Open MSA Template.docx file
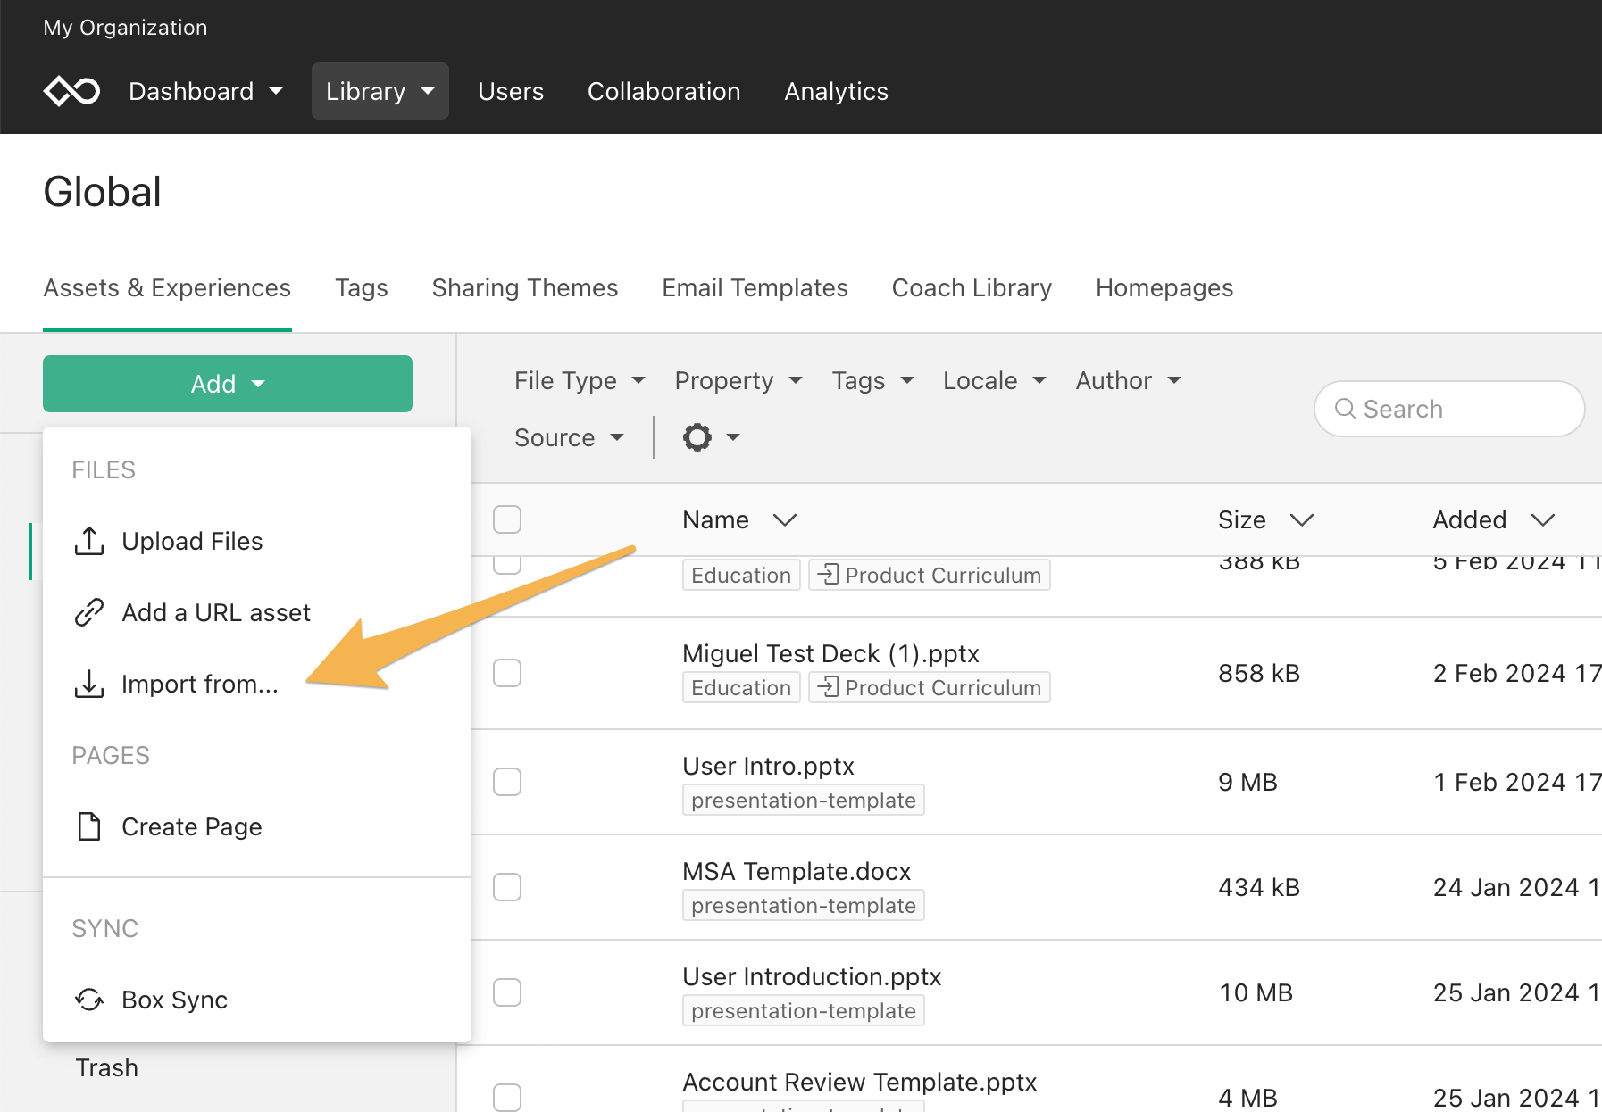The height and width of the screenshot is (1112, 1602). point(797,871)
